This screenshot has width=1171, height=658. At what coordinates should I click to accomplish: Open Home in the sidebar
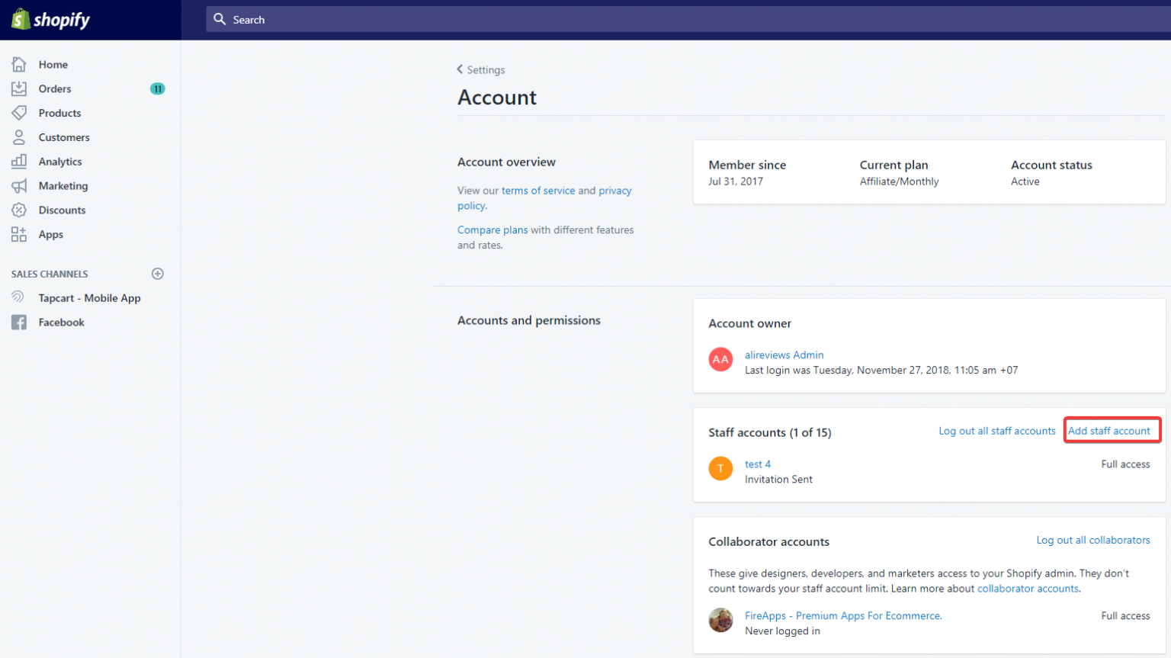point(53,64)
